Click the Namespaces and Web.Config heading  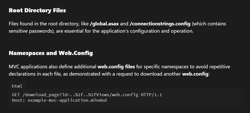51,53
